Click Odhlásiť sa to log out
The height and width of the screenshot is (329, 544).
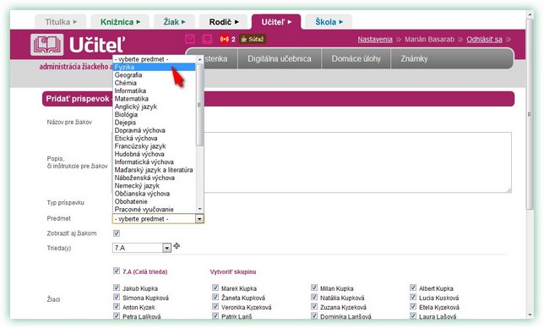click(x=484, y=39)
